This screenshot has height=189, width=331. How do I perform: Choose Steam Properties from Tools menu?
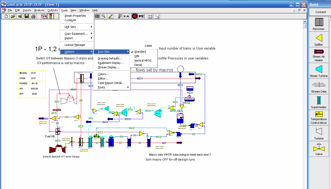77,16
